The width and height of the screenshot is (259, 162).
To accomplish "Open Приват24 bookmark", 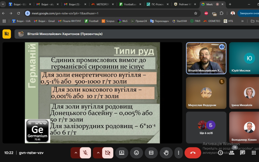I will (139, 21).
